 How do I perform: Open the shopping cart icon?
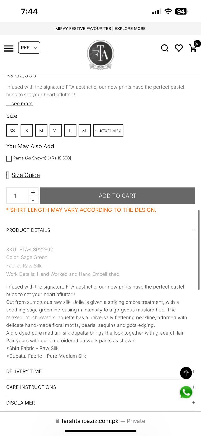(x=193, y=48)
